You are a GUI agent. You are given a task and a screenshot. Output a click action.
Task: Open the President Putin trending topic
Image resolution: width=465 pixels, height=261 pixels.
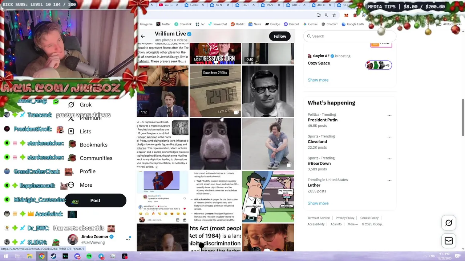(x=323, y=120)
